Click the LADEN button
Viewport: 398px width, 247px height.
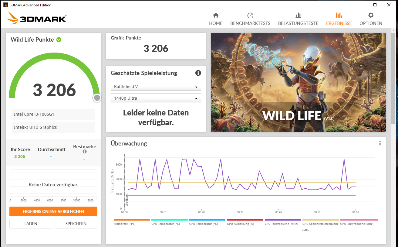tap(31, 224)
